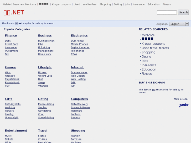Click Education in the top related searches bar
This screenshot has width=191, height=143.
(x=153, y=4)
